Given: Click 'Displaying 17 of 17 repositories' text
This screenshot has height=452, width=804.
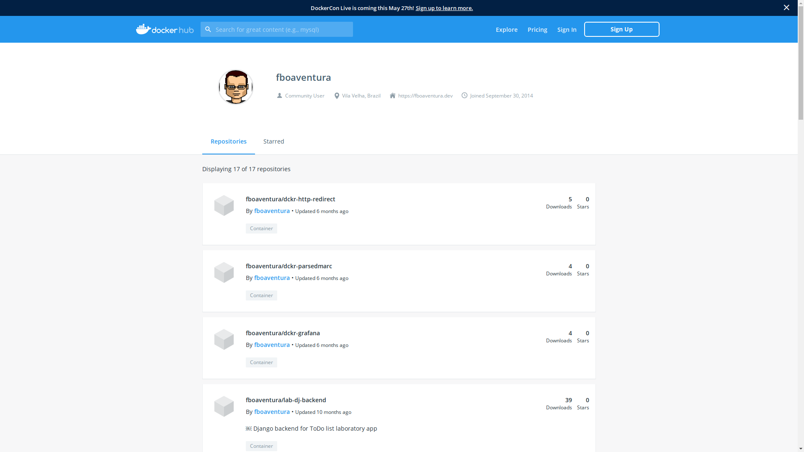Looking at the screenshot, I should coord(246,169).
